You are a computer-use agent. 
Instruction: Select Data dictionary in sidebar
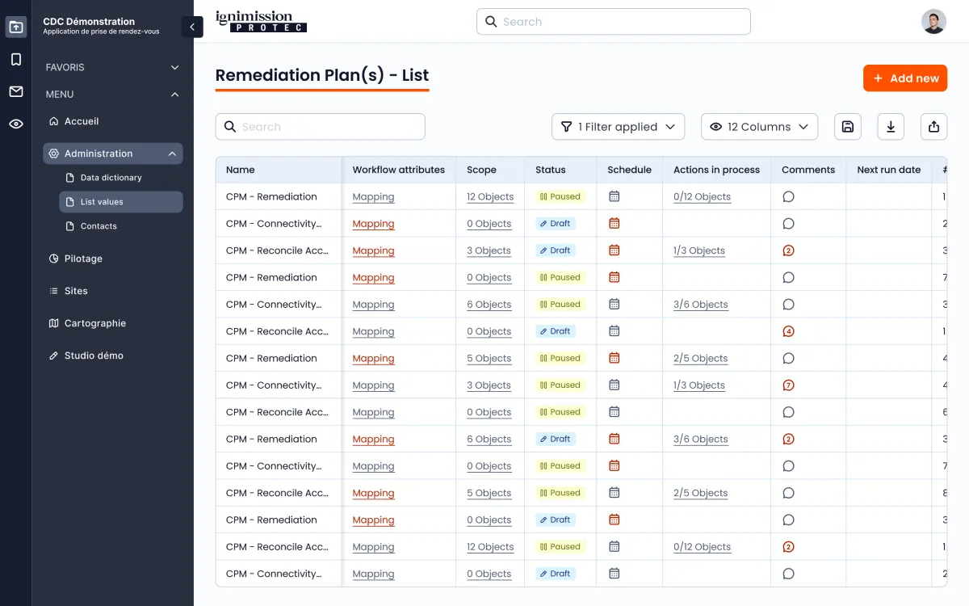coord(111,178)
